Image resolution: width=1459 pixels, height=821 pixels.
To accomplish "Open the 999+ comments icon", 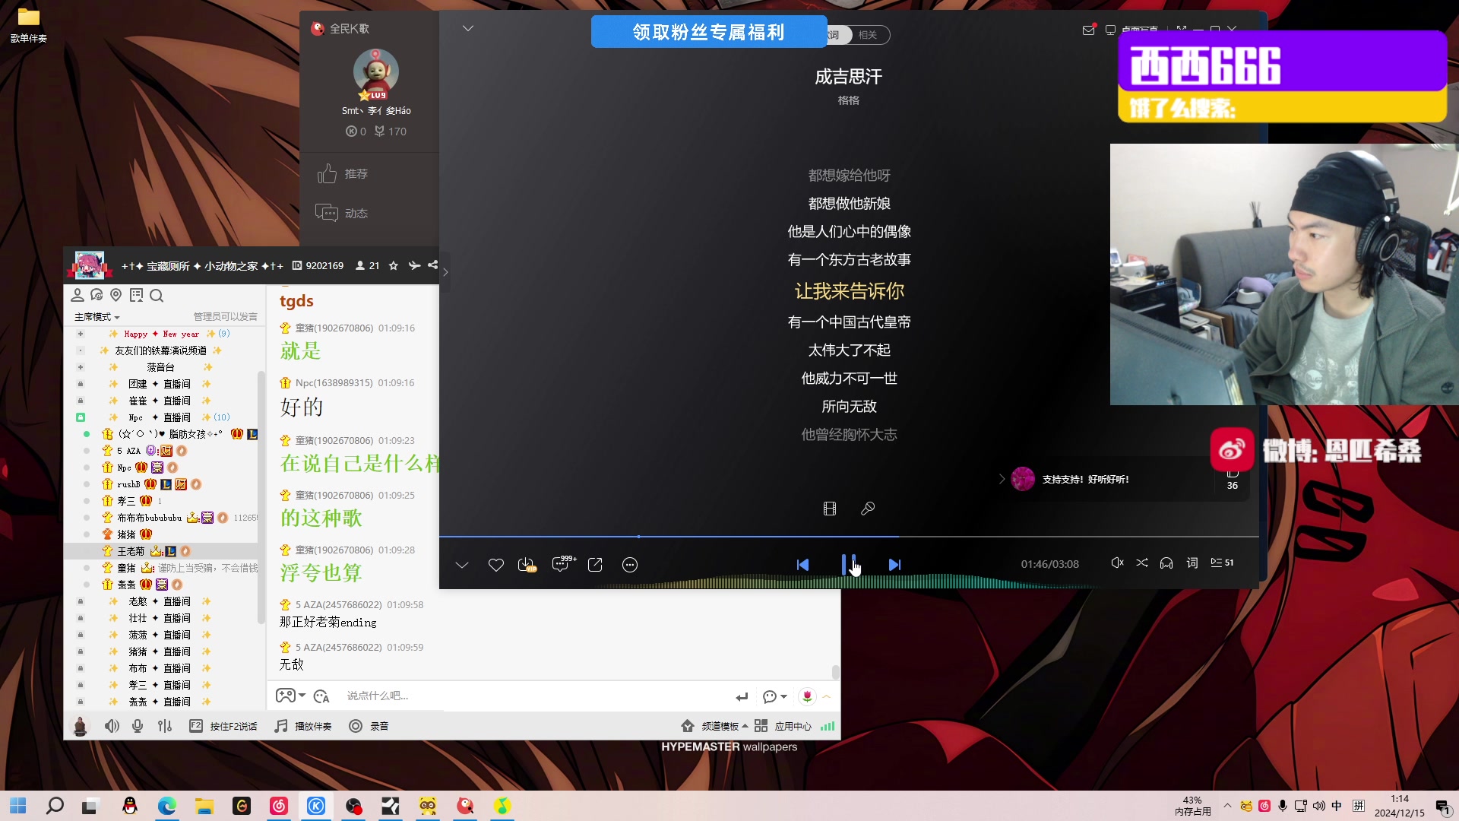I will 562,563.
